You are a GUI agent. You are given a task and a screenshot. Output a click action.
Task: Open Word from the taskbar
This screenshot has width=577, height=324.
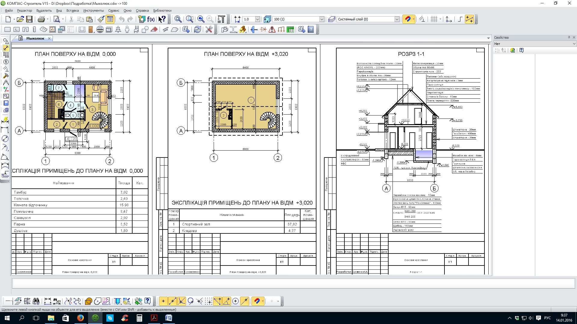169,318
